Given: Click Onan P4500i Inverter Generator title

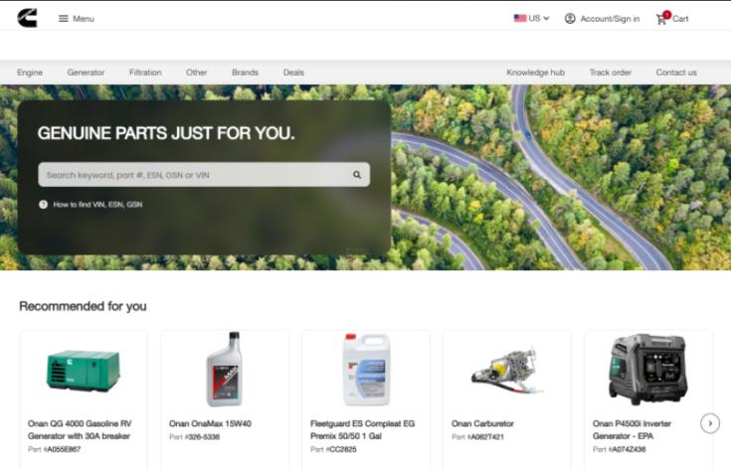Looking at the screenshot, I should [632, 429].
